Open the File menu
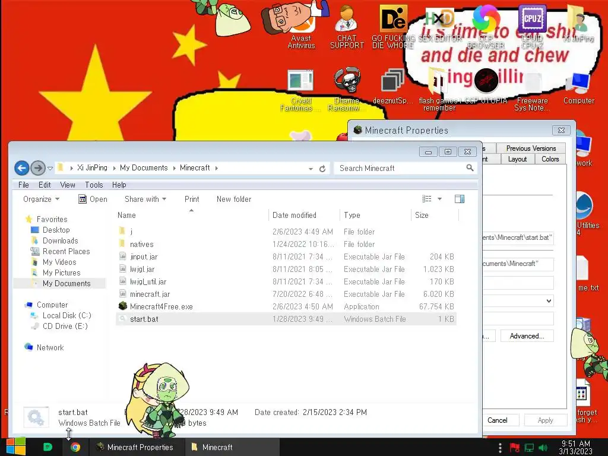Screen dimensions: 608x456 tap(24, 185)
